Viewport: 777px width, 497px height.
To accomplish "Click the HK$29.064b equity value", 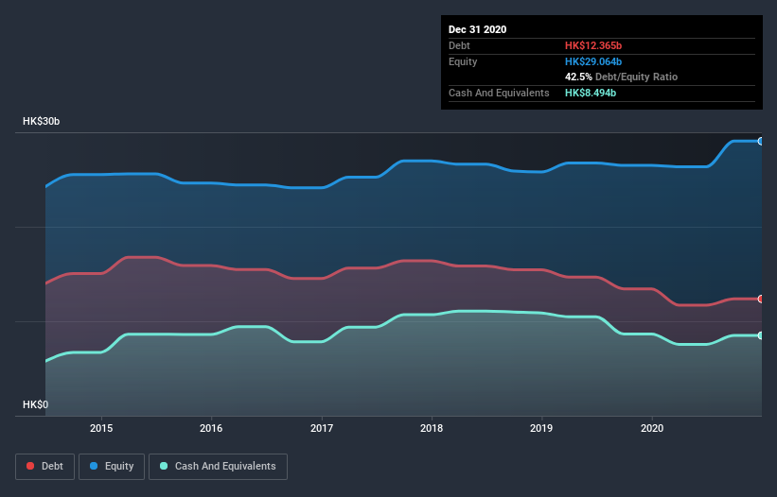I will tap(593, 61).
